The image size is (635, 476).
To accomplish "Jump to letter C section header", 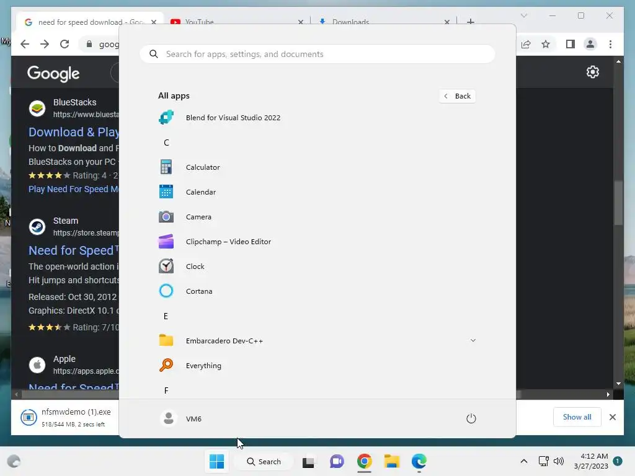I will (166, 143).
